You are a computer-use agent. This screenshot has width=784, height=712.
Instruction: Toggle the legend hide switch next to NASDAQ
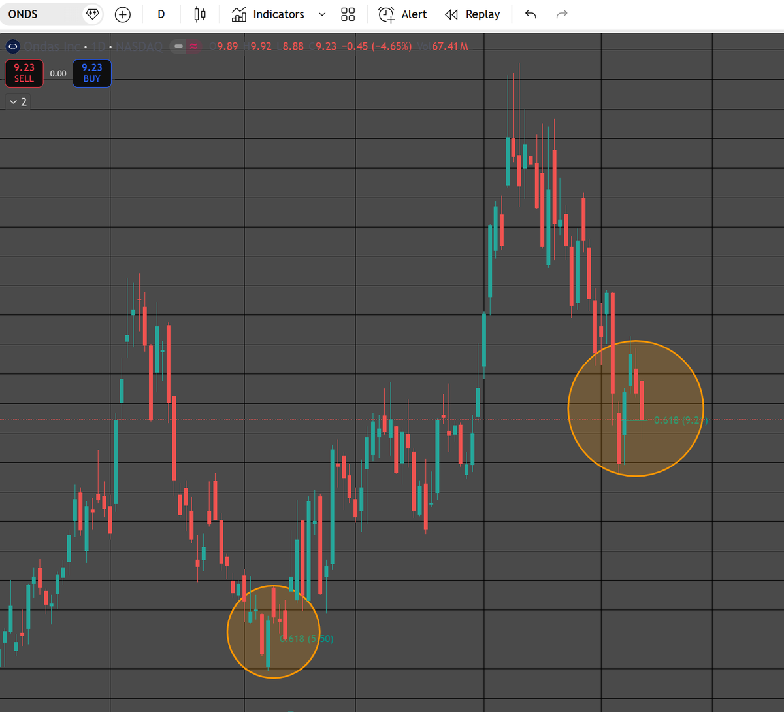(178, 46)
